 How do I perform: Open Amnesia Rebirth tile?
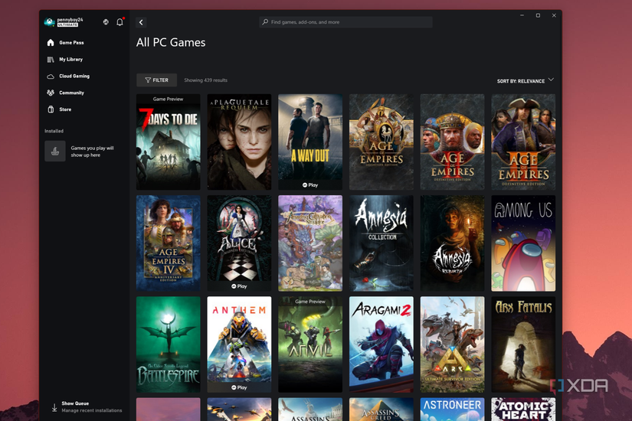point(452,243)
